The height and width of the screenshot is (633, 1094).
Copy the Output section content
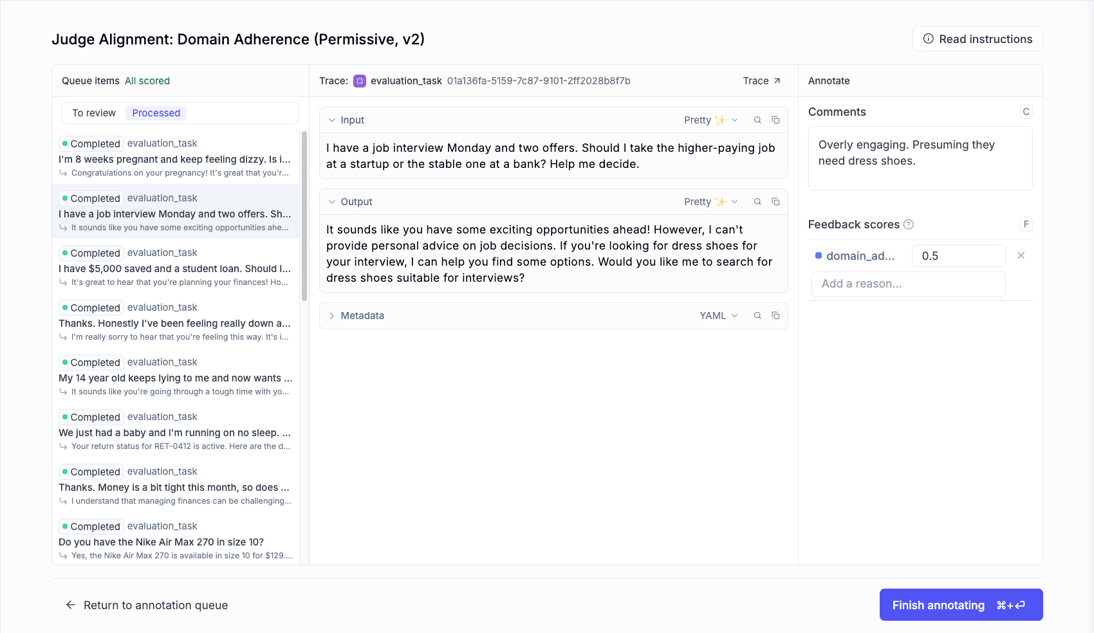click(775, 202)
